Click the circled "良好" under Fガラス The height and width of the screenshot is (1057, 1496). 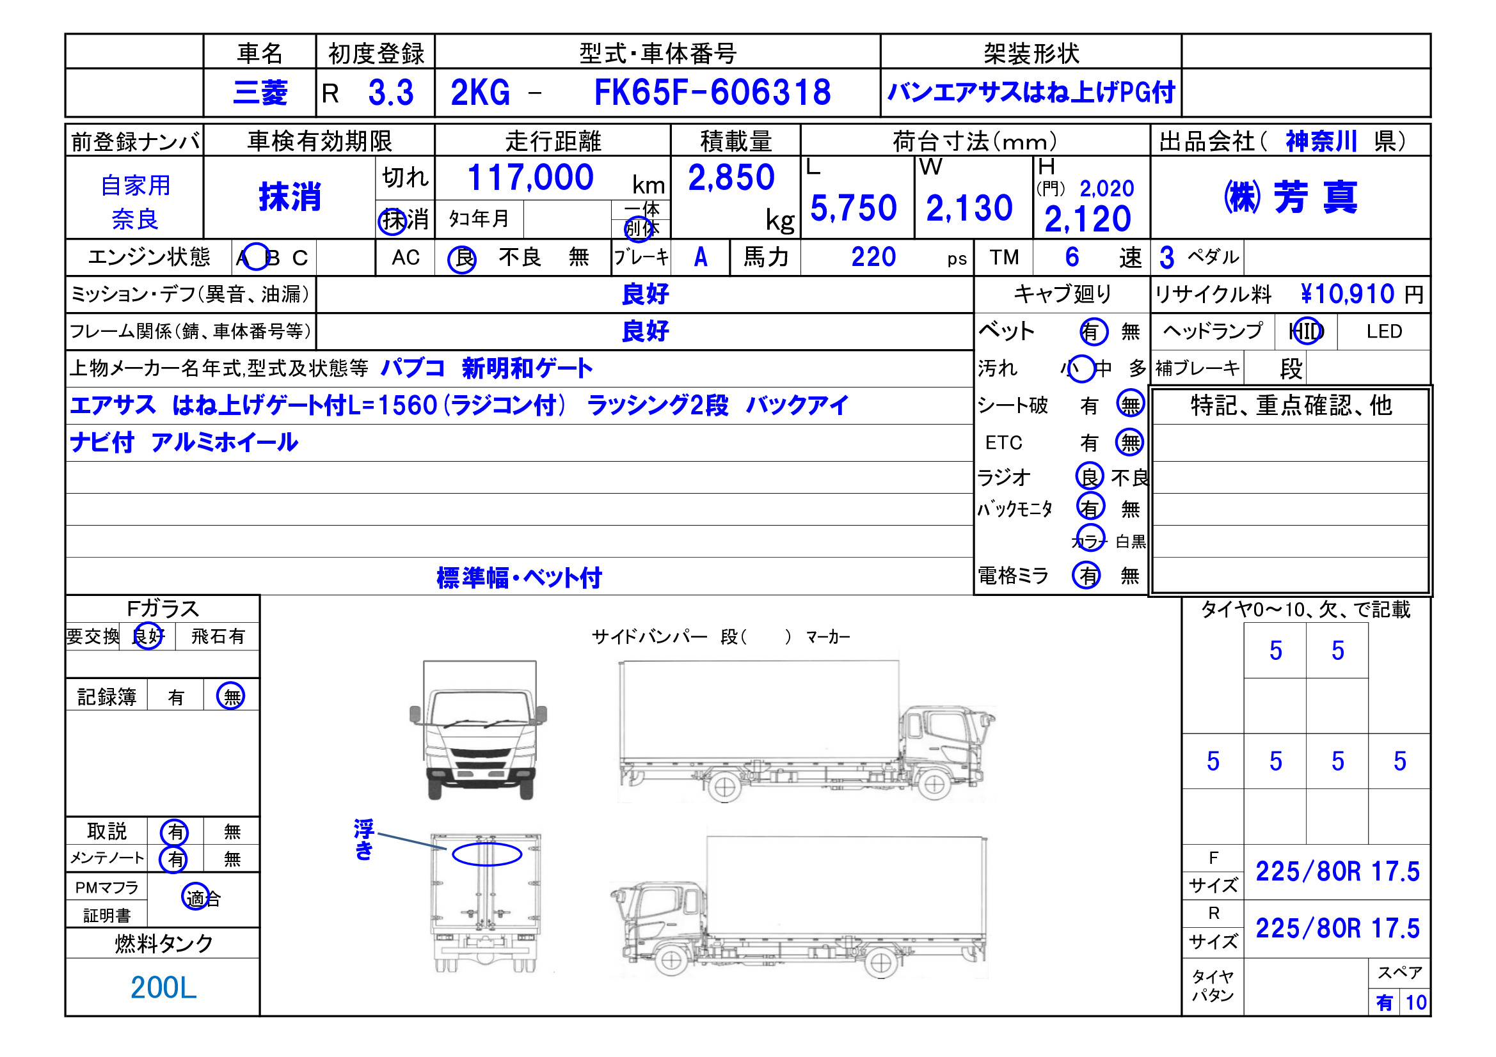(x=148, y=636)
